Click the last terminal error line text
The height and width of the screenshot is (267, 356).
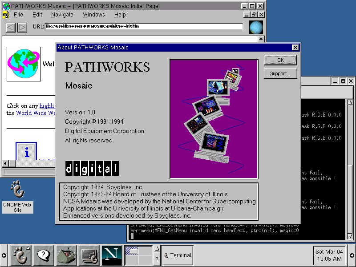click(x=214, y=231)
